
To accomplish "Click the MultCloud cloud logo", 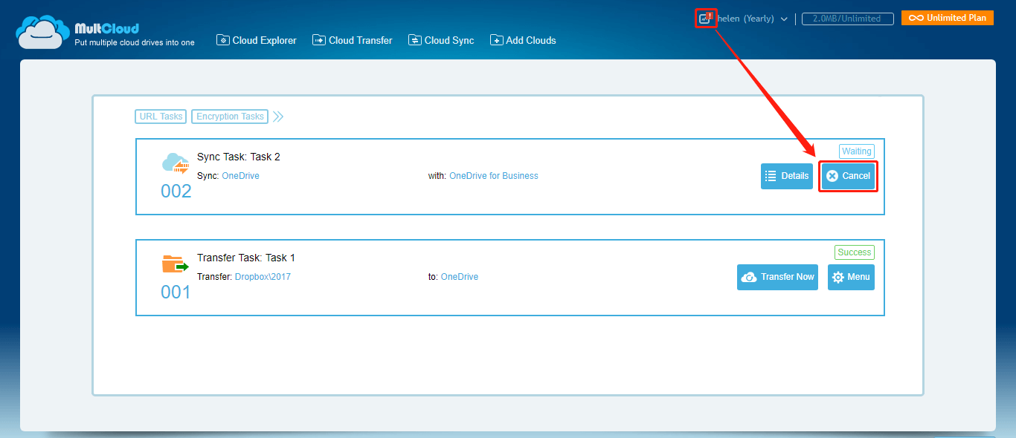I will tap(42, 33).
